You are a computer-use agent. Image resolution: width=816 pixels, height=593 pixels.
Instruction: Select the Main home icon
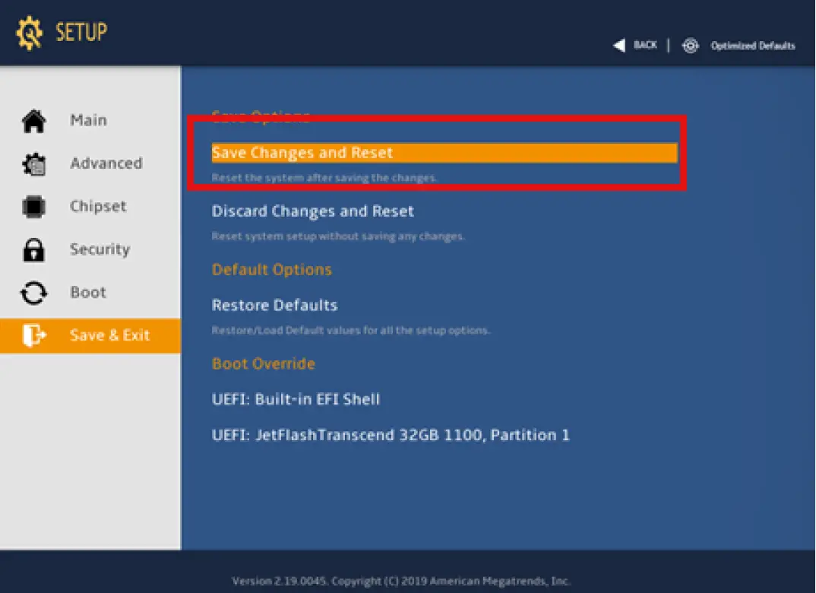[33, 120]
